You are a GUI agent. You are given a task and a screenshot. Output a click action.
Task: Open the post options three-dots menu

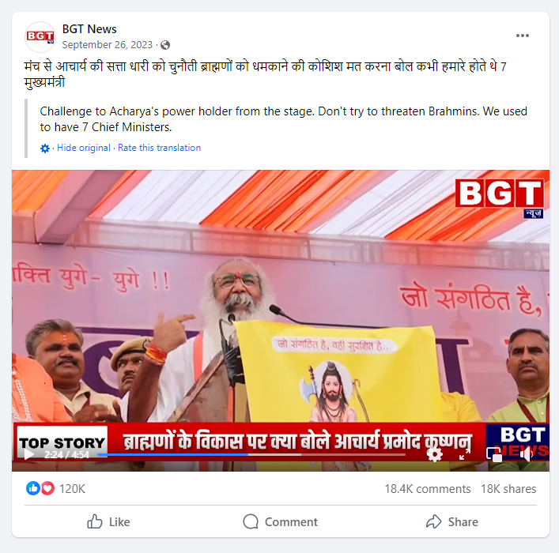523,36
